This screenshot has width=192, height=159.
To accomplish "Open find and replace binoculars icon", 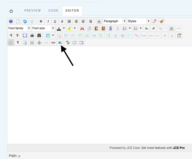I will (39, 35).
